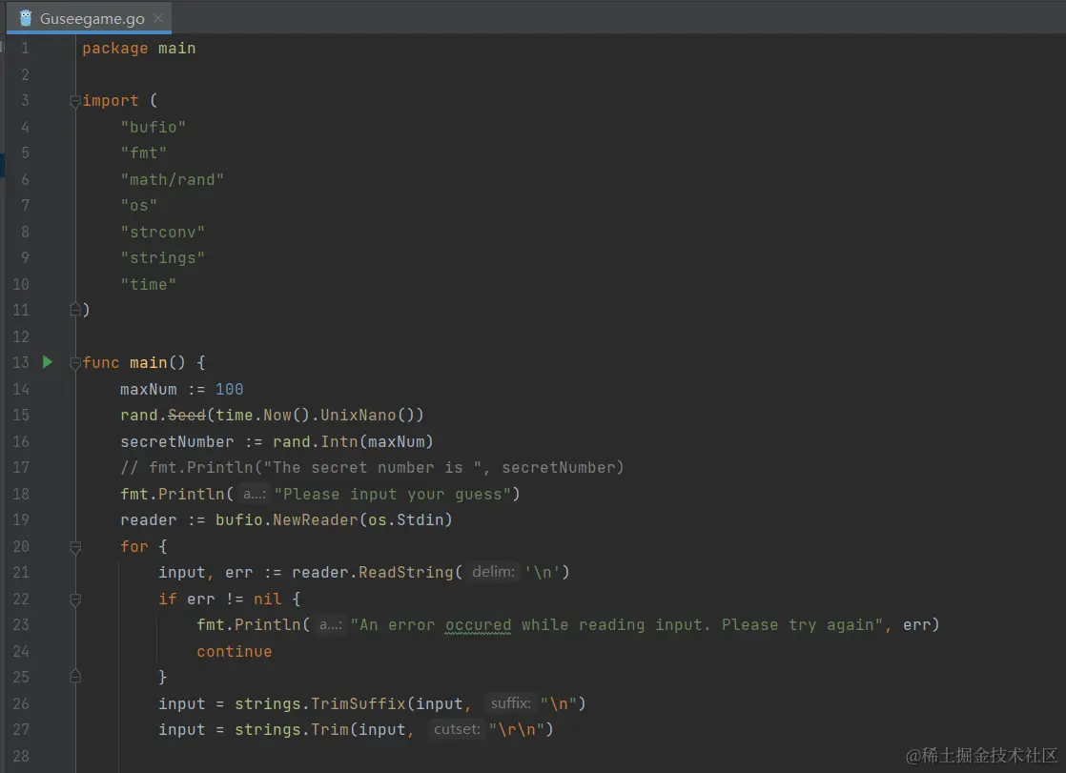The height and width of the screenshot is (773, 1066).
Task: Click the nil keyword
Action: (x=267, y=599)
